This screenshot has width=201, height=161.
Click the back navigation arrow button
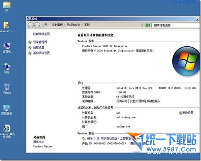(31, 25)
